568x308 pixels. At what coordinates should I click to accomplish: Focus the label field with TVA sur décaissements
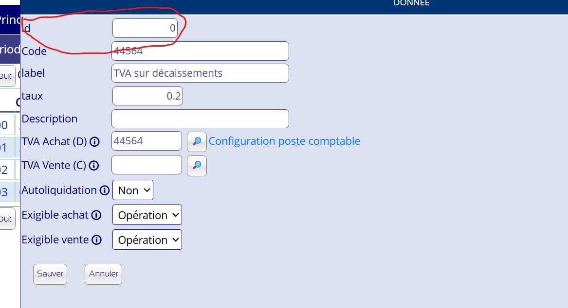pos(200,73)
